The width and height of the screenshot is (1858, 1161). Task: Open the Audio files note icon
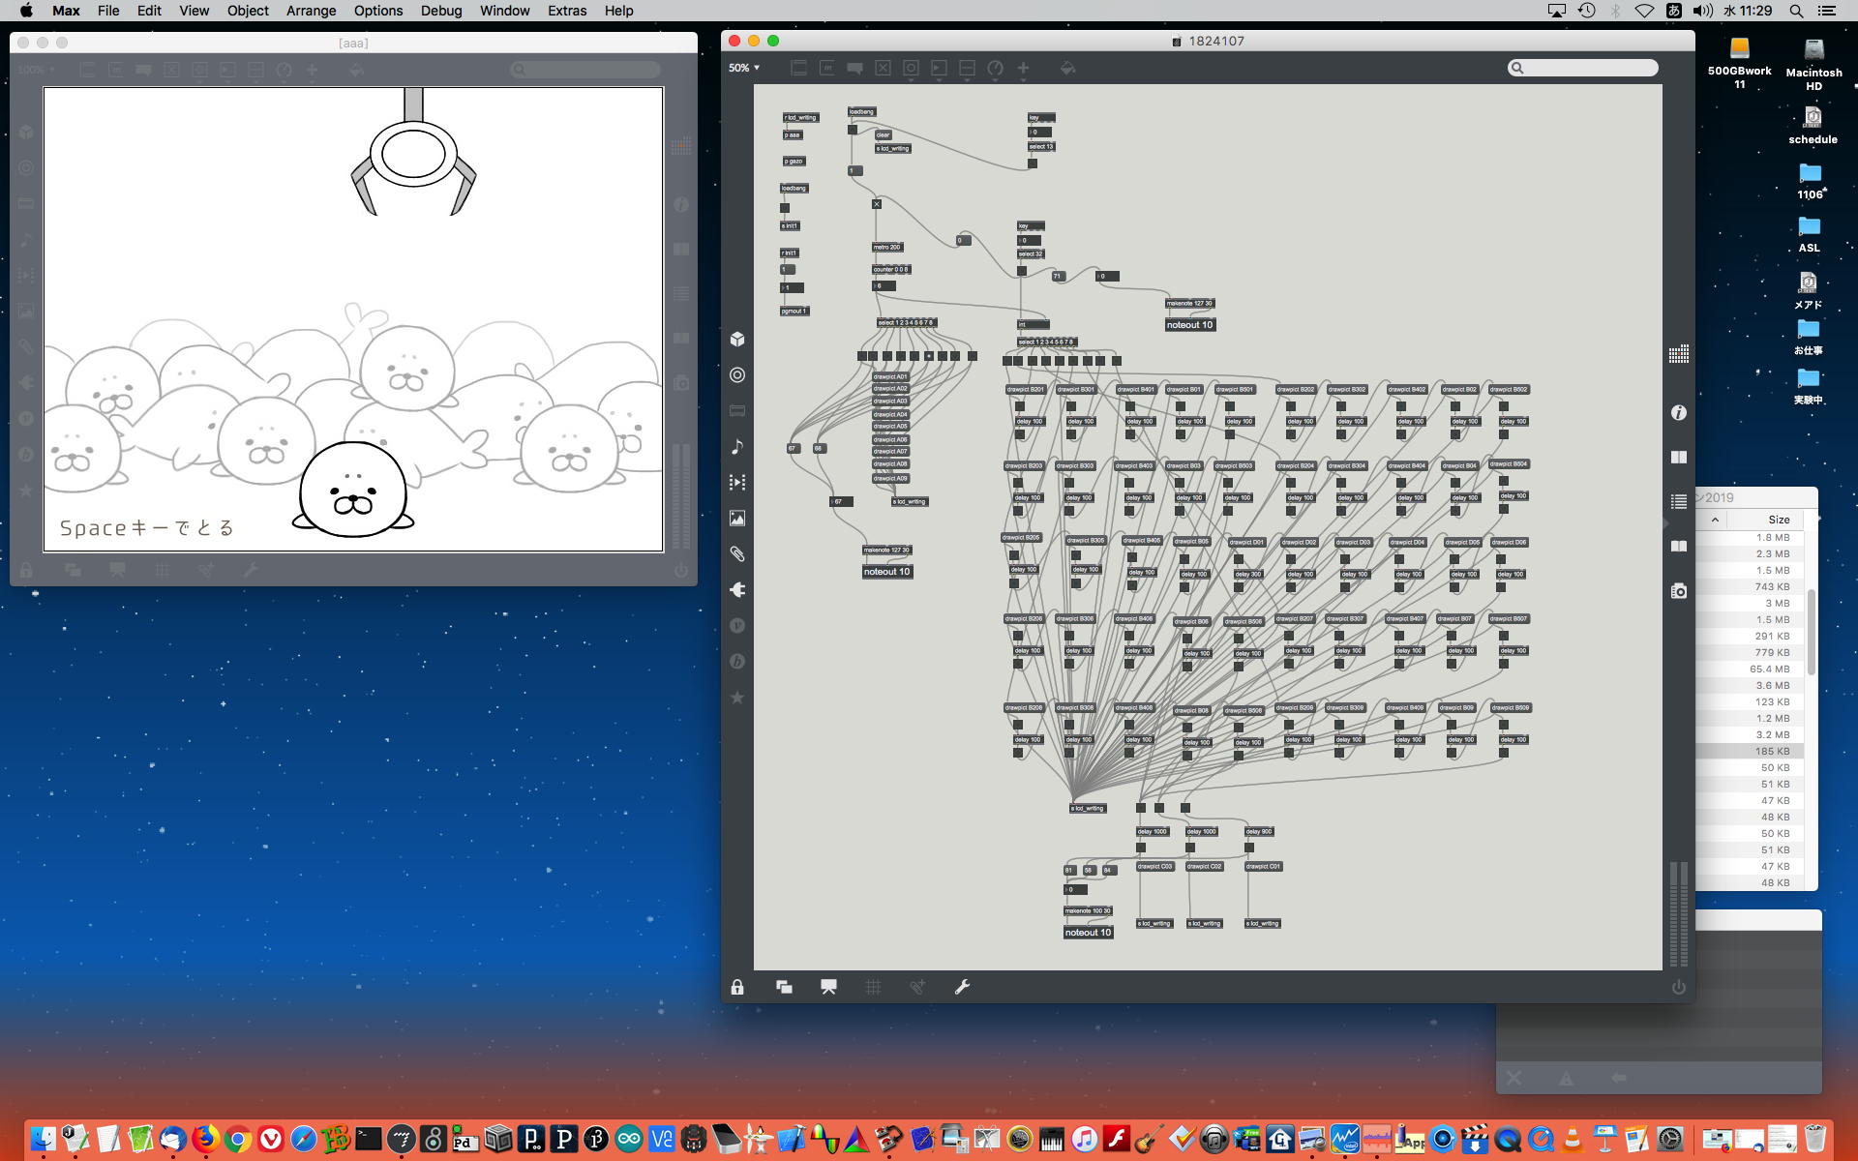click(x=737, y=446)
